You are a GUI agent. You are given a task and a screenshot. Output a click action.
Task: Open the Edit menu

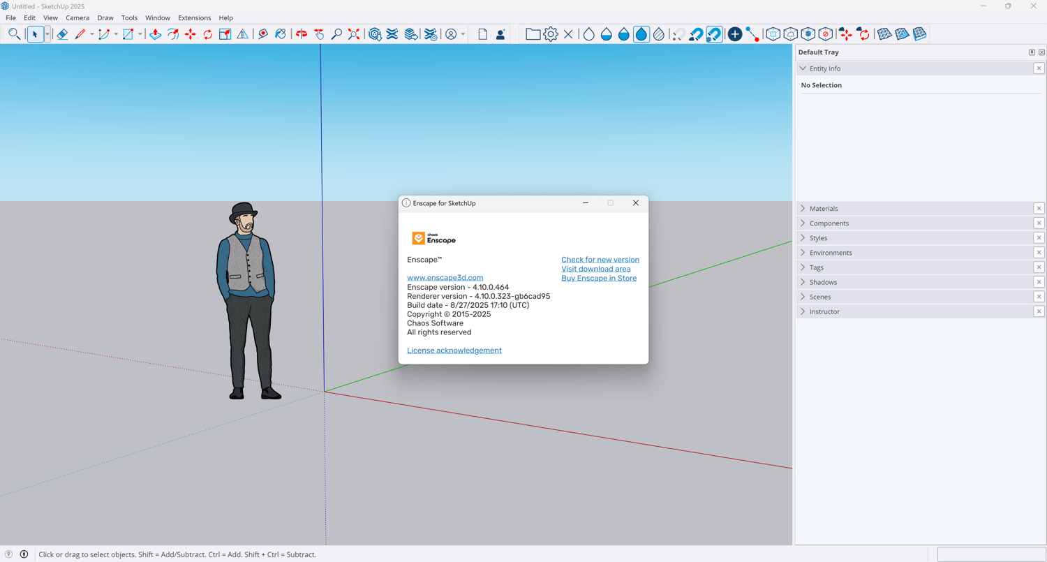click(x=29, y=18)
